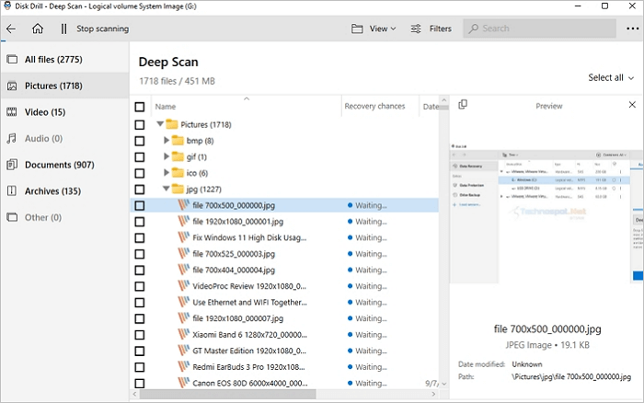Viewport: 644px width, 403px height.
Task: Sort by Recovery chances column header
Action: tap(374, 107)
